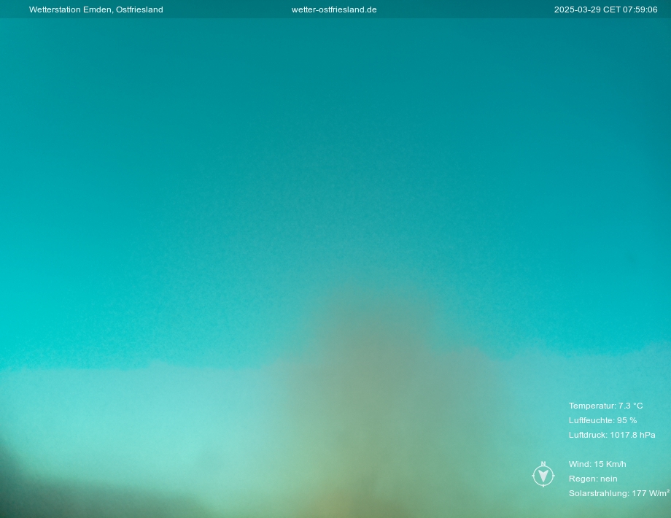Click the 'Regen: nein' status text
Screen dimensions: 671x518
(593, 479)
